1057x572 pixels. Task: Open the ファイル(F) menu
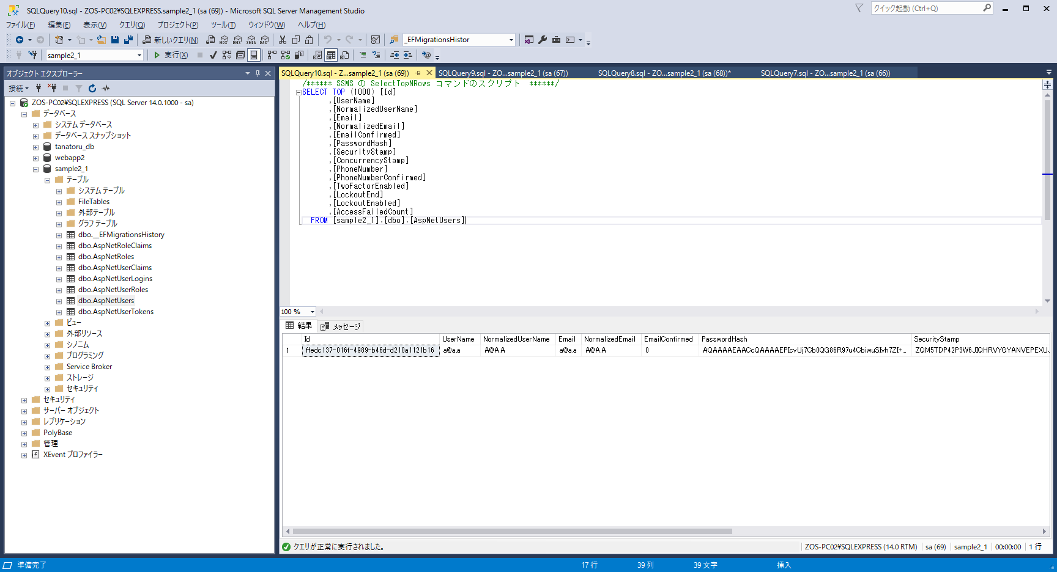(20, 25)
